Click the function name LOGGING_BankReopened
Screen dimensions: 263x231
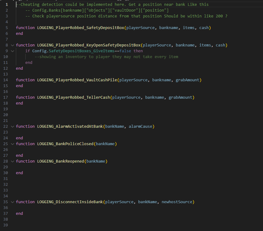click(x=60, y=161)
